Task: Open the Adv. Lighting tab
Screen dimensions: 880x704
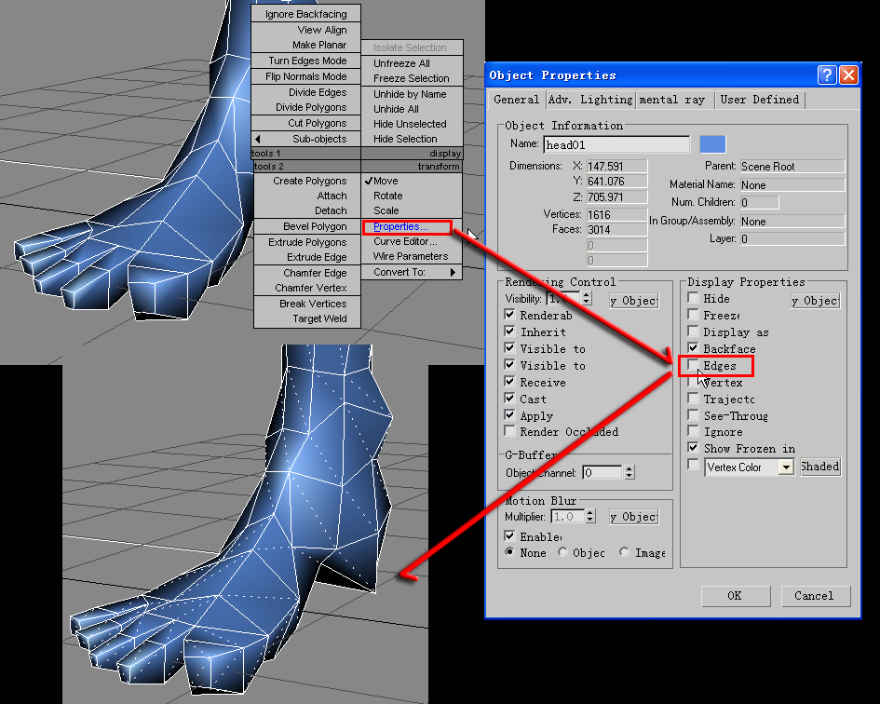Action: point(589,100)
